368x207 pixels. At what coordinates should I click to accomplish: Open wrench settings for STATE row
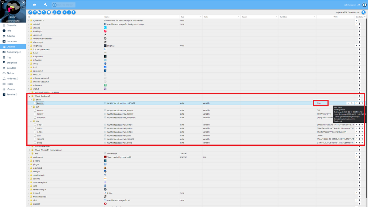point(362,143)
